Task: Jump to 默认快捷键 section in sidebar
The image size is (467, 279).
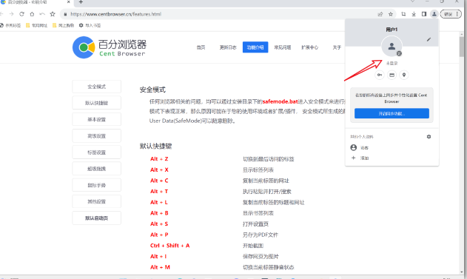Action: 96,103
